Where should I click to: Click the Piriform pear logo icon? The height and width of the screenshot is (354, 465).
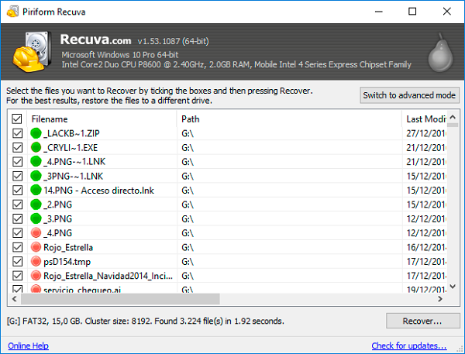coord(443,52)
